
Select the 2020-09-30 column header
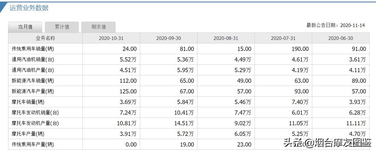169,38
